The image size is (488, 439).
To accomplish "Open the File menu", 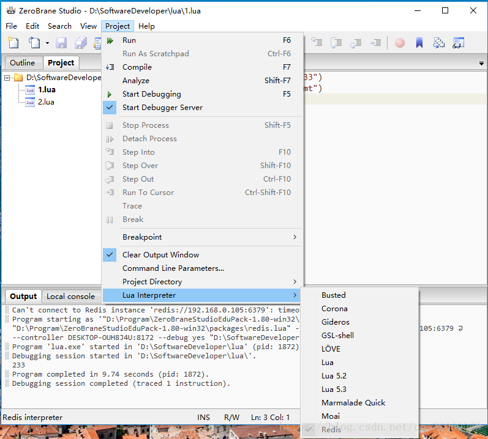I will [11, 26].
